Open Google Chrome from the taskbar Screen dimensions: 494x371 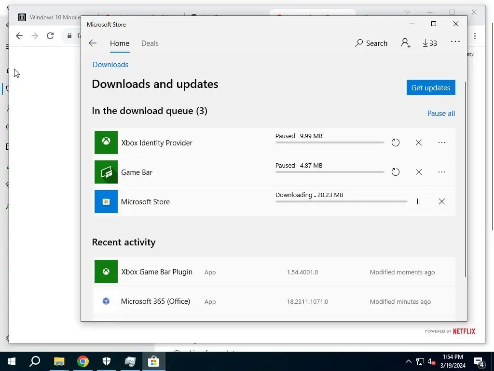point(82,361)
